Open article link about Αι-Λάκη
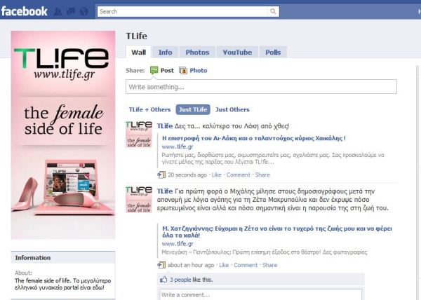 [x=254, y=138]
